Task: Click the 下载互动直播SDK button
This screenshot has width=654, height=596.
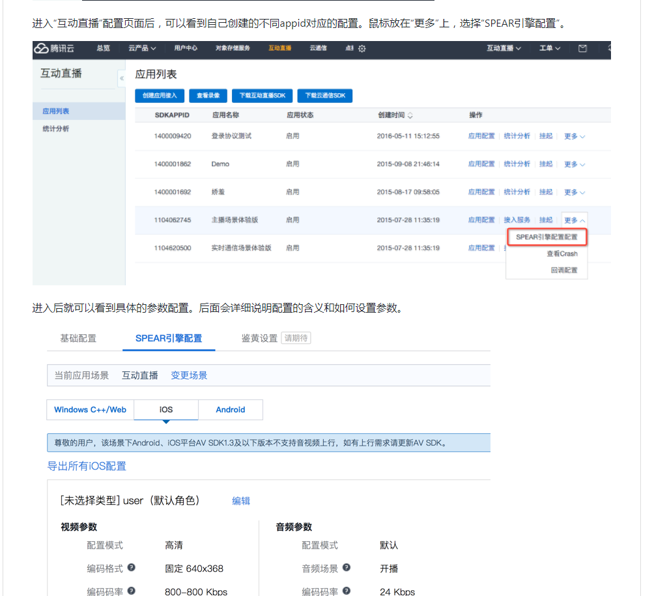Action: 263,96
